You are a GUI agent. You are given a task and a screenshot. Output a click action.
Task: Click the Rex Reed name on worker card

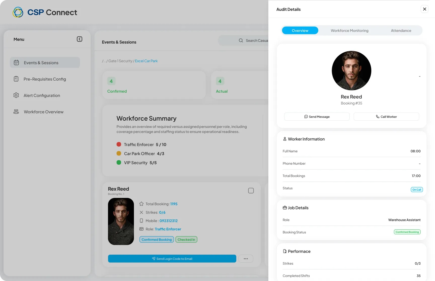(118, 189)
